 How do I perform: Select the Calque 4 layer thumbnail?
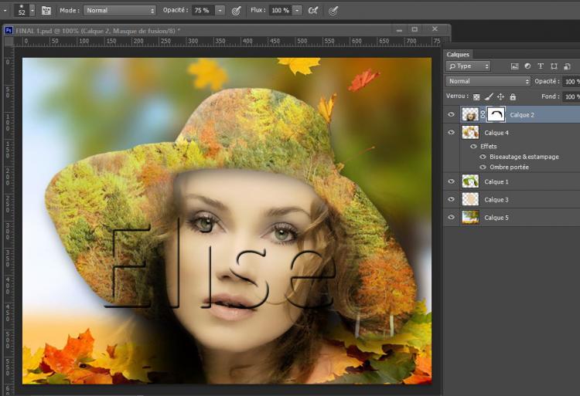pyautogui.click(x=470, y=132)
